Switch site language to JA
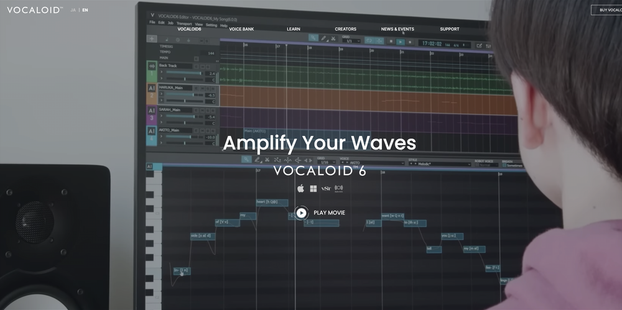Screen dimensions: 622x310 point(73,10)
